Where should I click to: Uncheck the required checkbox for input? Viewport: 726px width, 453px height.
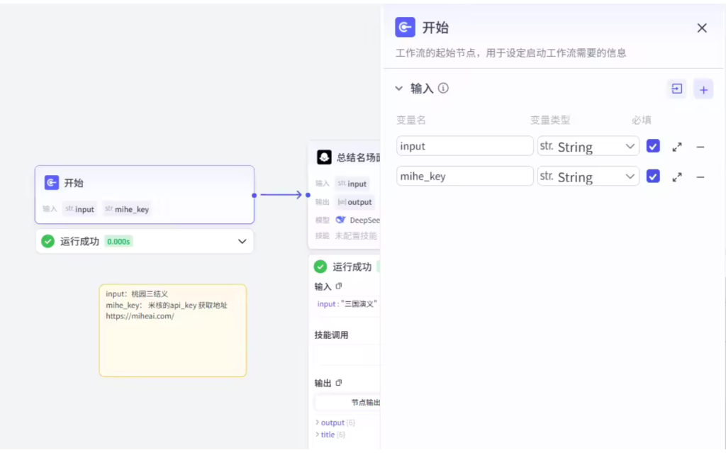point(653,146)
